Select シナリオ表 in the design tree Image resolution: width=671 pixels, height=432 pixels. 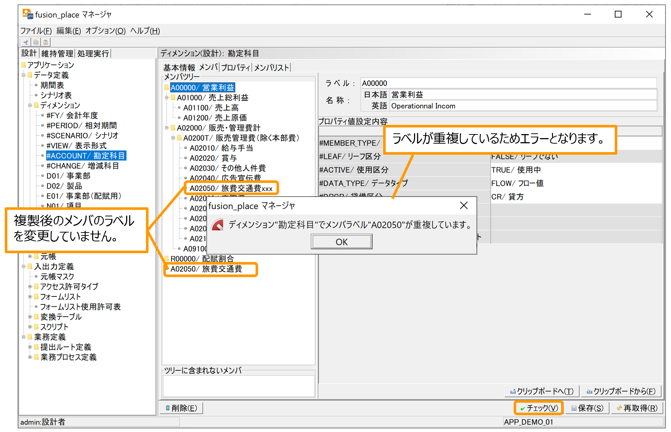click(x=56, y=95)
